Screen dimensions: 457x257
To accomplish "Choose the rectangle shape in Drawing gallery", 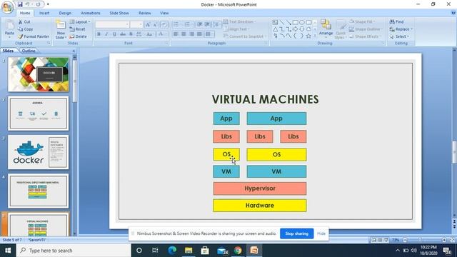I will pyautogui.click(x=295, y=22).
